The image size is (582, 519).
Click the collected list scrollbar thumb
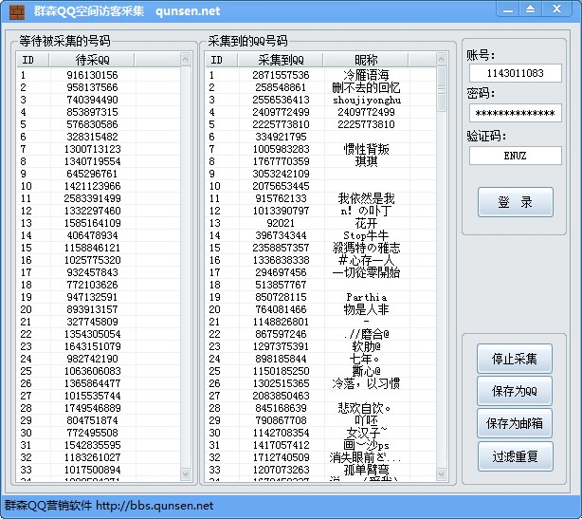[441, 89]
